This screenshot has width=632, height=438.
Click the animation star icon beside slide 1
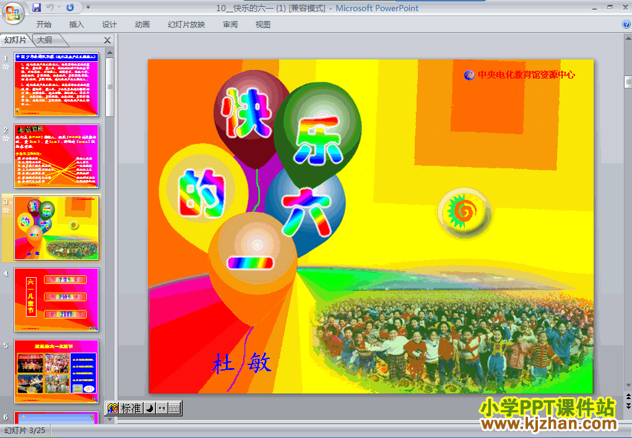tap(6, 67)
